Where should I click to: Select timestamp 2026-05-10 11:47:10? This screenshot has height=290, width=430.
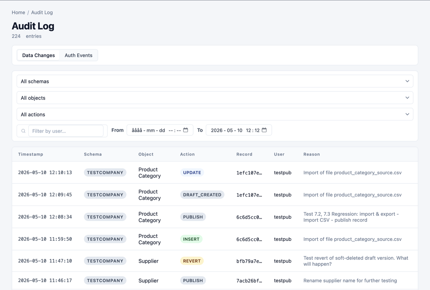(x=45, y=261)
